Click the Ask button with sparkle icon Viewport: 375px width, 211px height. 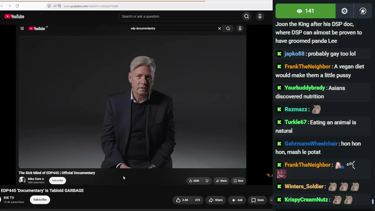(237, 200)
